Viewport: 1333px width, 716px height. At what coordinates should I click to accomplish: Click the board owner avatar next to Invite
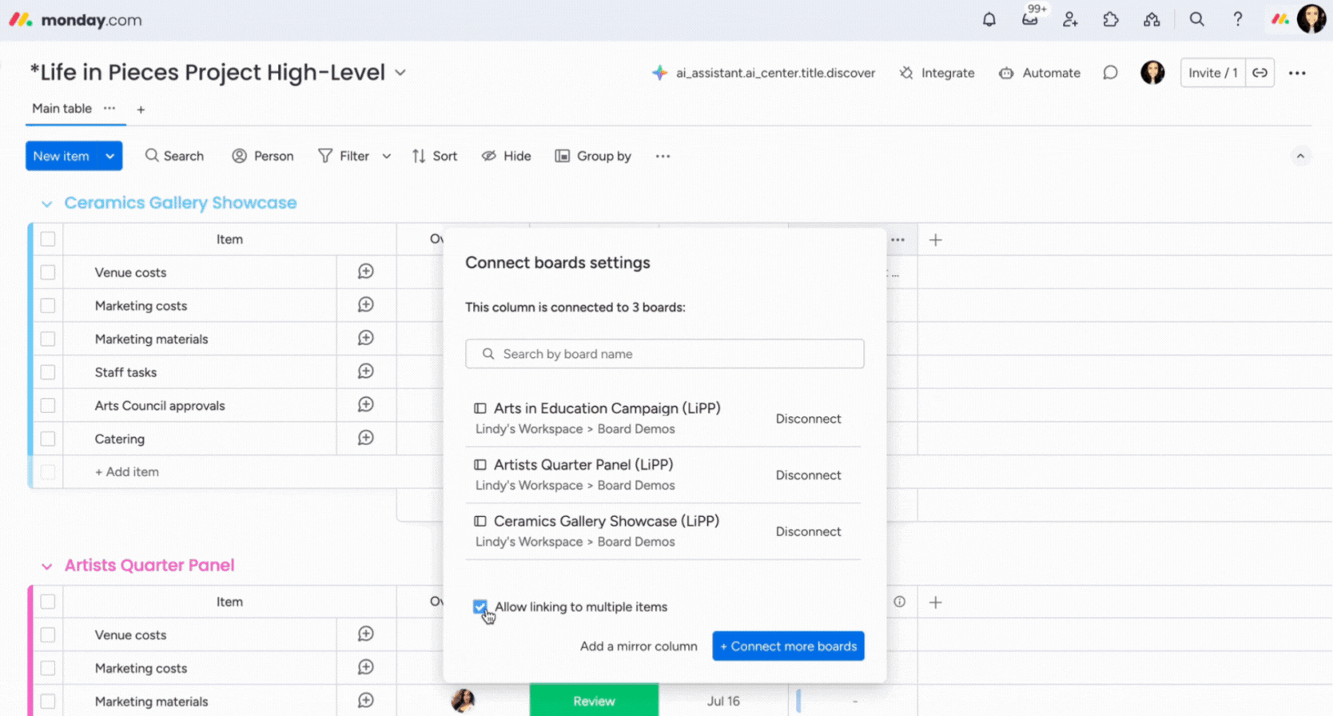pyautogui.click(x=1152, y=73)
